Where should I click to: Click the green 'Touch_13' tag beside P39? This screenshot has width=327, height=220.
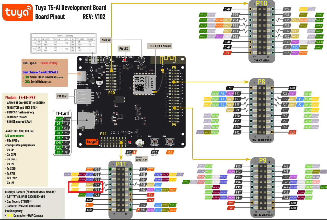pyautogui.click(x=319, y=42)
